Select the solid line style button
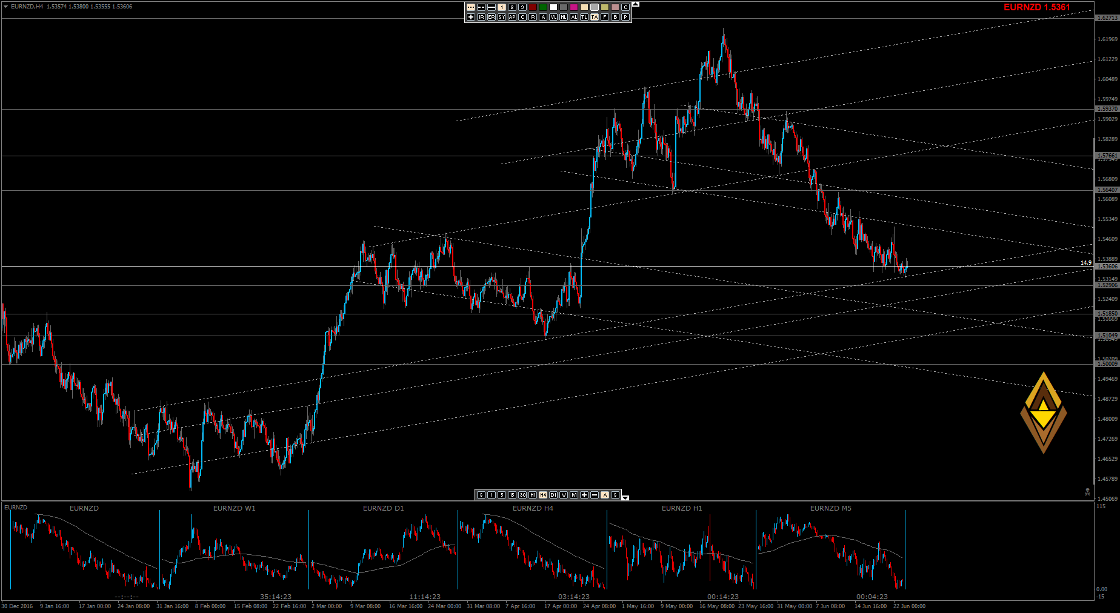Image resolution: width=1120 pixels, height=613 pixels. point(492,7)
